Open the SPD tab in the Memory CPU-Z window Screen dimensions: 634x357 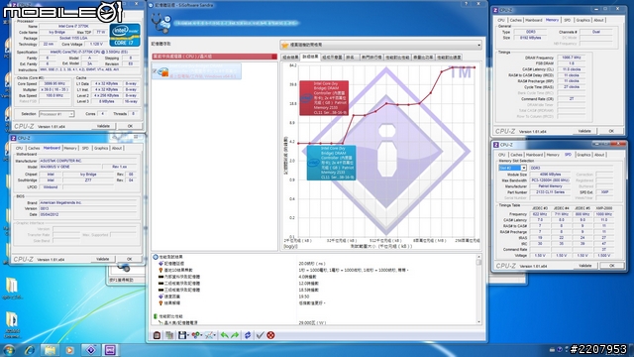(x=568, y=20)
